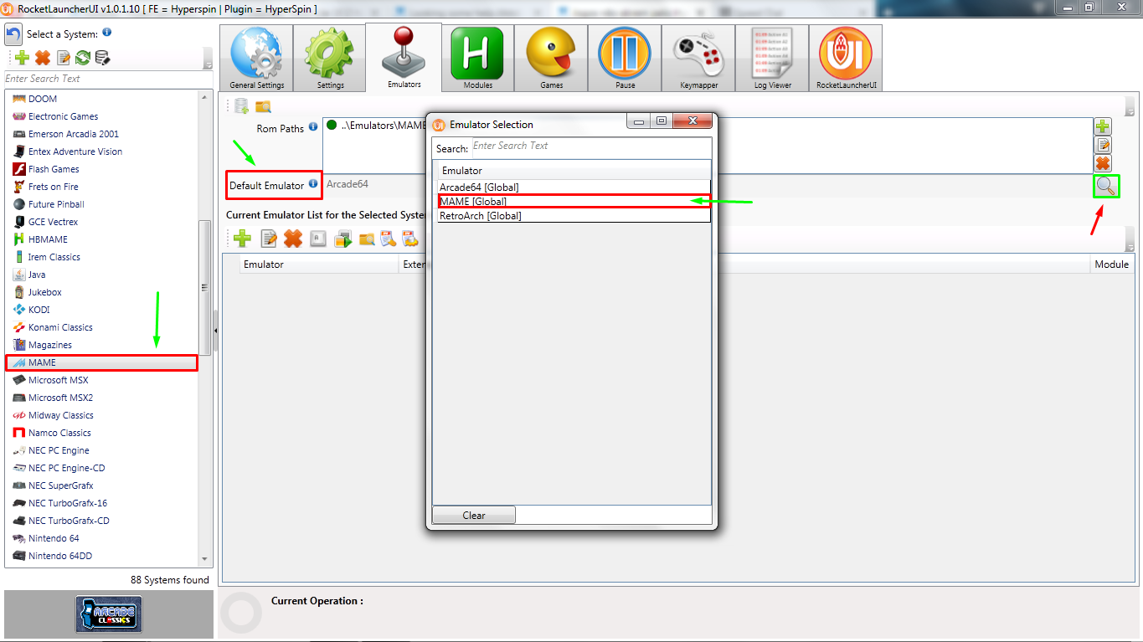The image size is (1143, 642).
Task: Open the Pause tab
Action: pyautogui.click(x=625, y=58)
